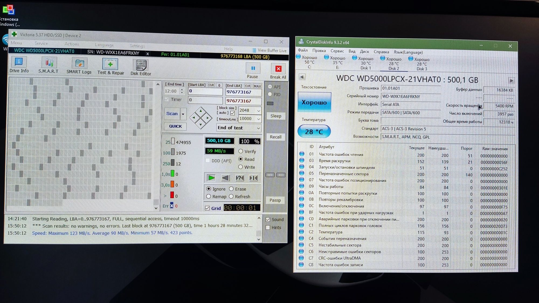Select the PIO radio option
The height and width of the screenshot is (303, 539).
tap(270, 94)
